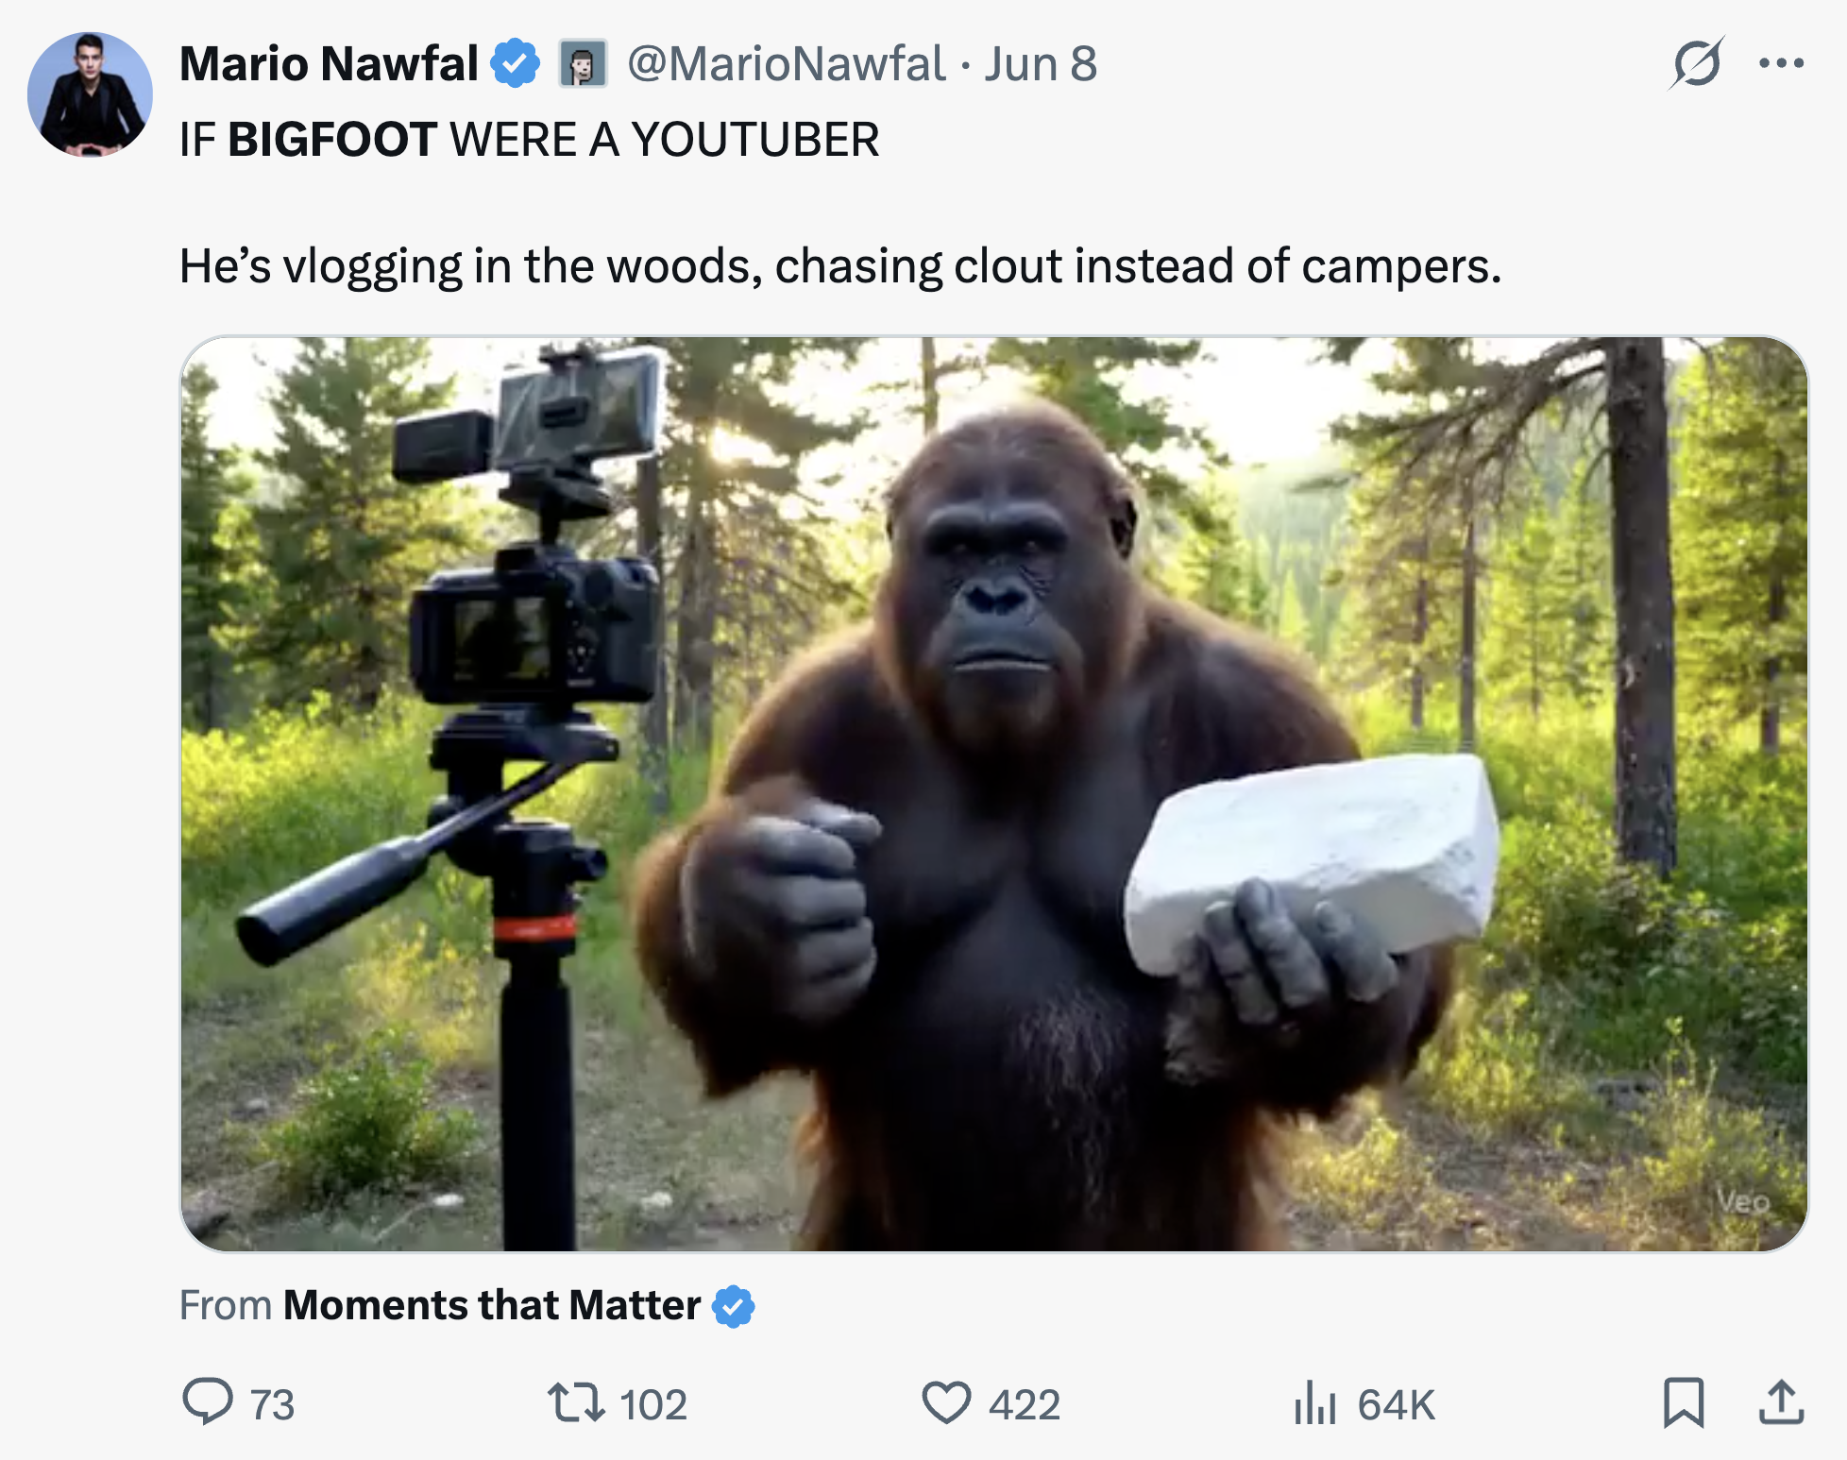Image resolution: width=1847 pixels, height=1460 pixels.
Task: Click the verified badge next to Moments that Matter
Action: [731, 1305]
